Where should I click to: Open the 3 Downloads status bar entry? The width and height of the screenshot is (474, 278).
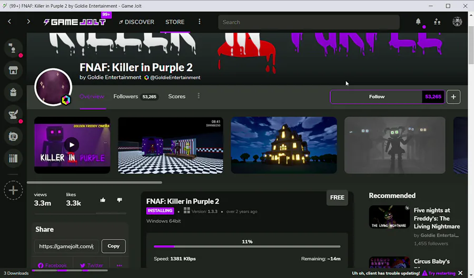coord(16,273)
